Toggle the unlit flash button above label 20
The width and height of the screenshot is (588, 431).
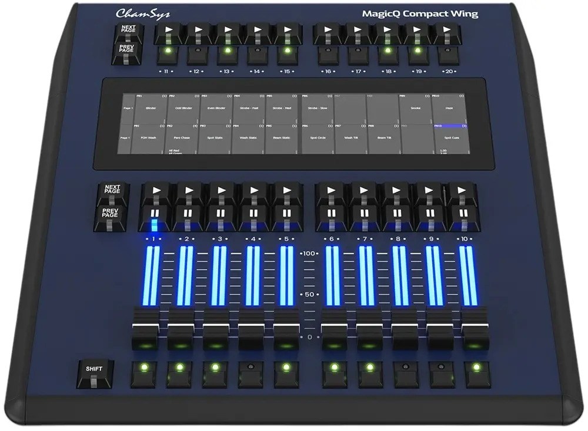(x=448, y=55)
